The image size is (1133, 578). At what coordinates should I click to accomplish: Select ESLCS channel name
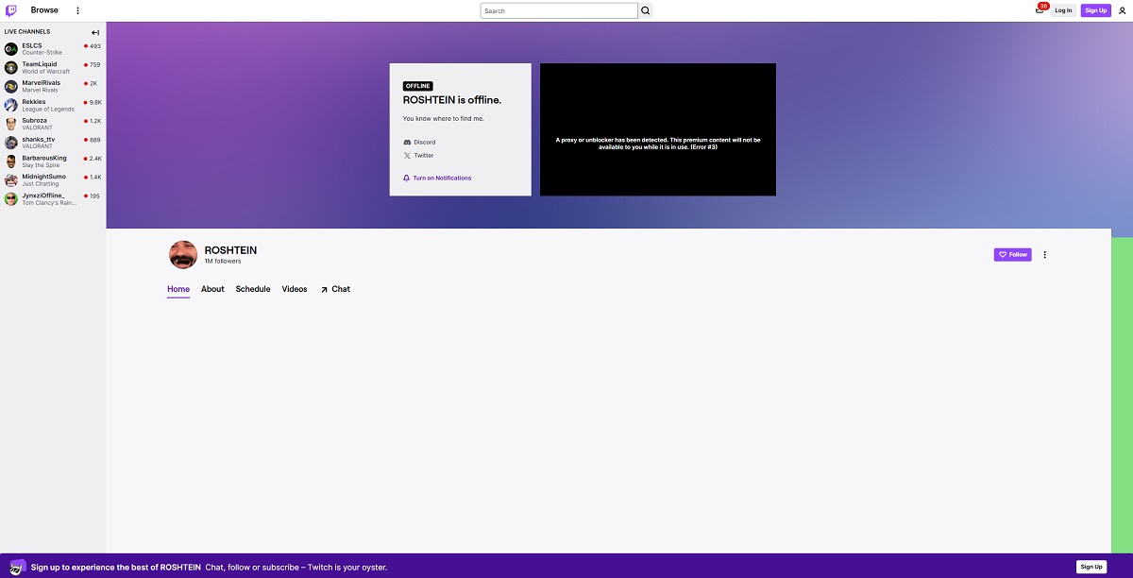point(32,45)
